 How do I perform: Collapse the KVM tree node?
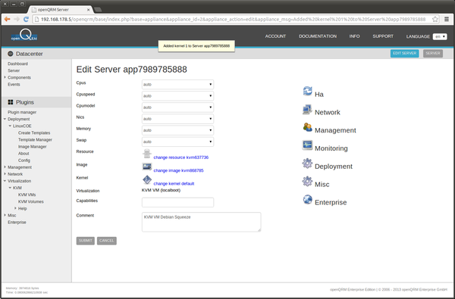10,188
